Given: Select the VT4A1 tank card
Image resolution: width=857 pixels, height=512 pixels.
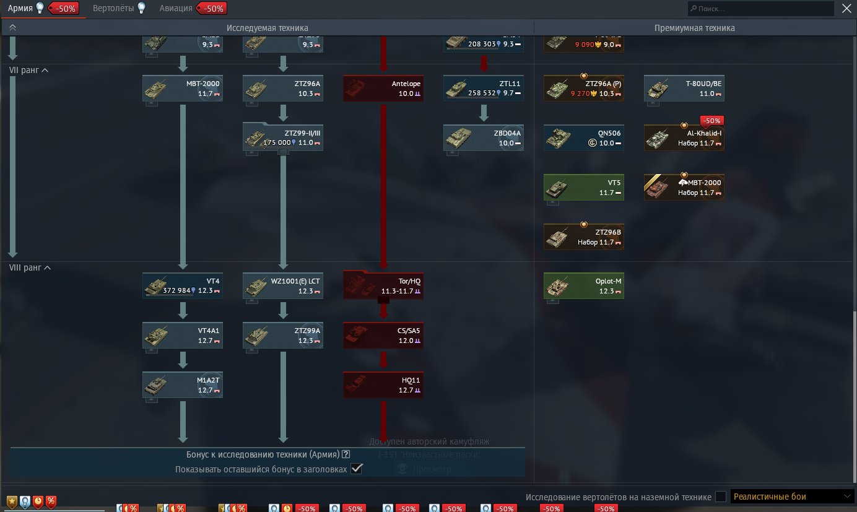Looking at the screenshot, I should [183, 335].
